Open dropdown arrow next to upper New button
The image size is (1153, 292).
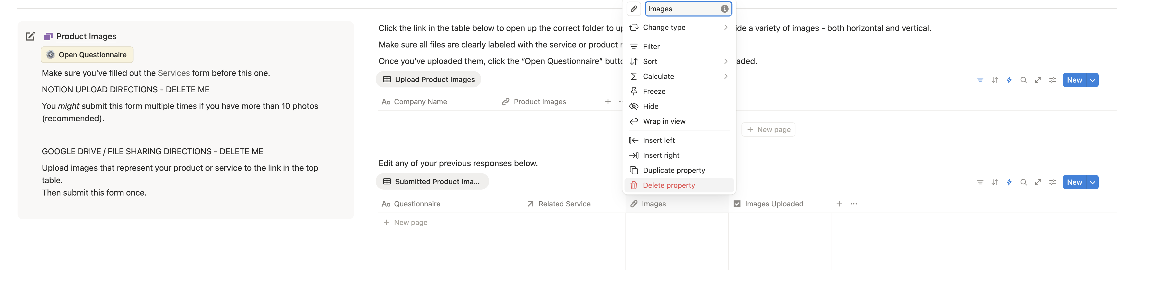[1093, 80]
